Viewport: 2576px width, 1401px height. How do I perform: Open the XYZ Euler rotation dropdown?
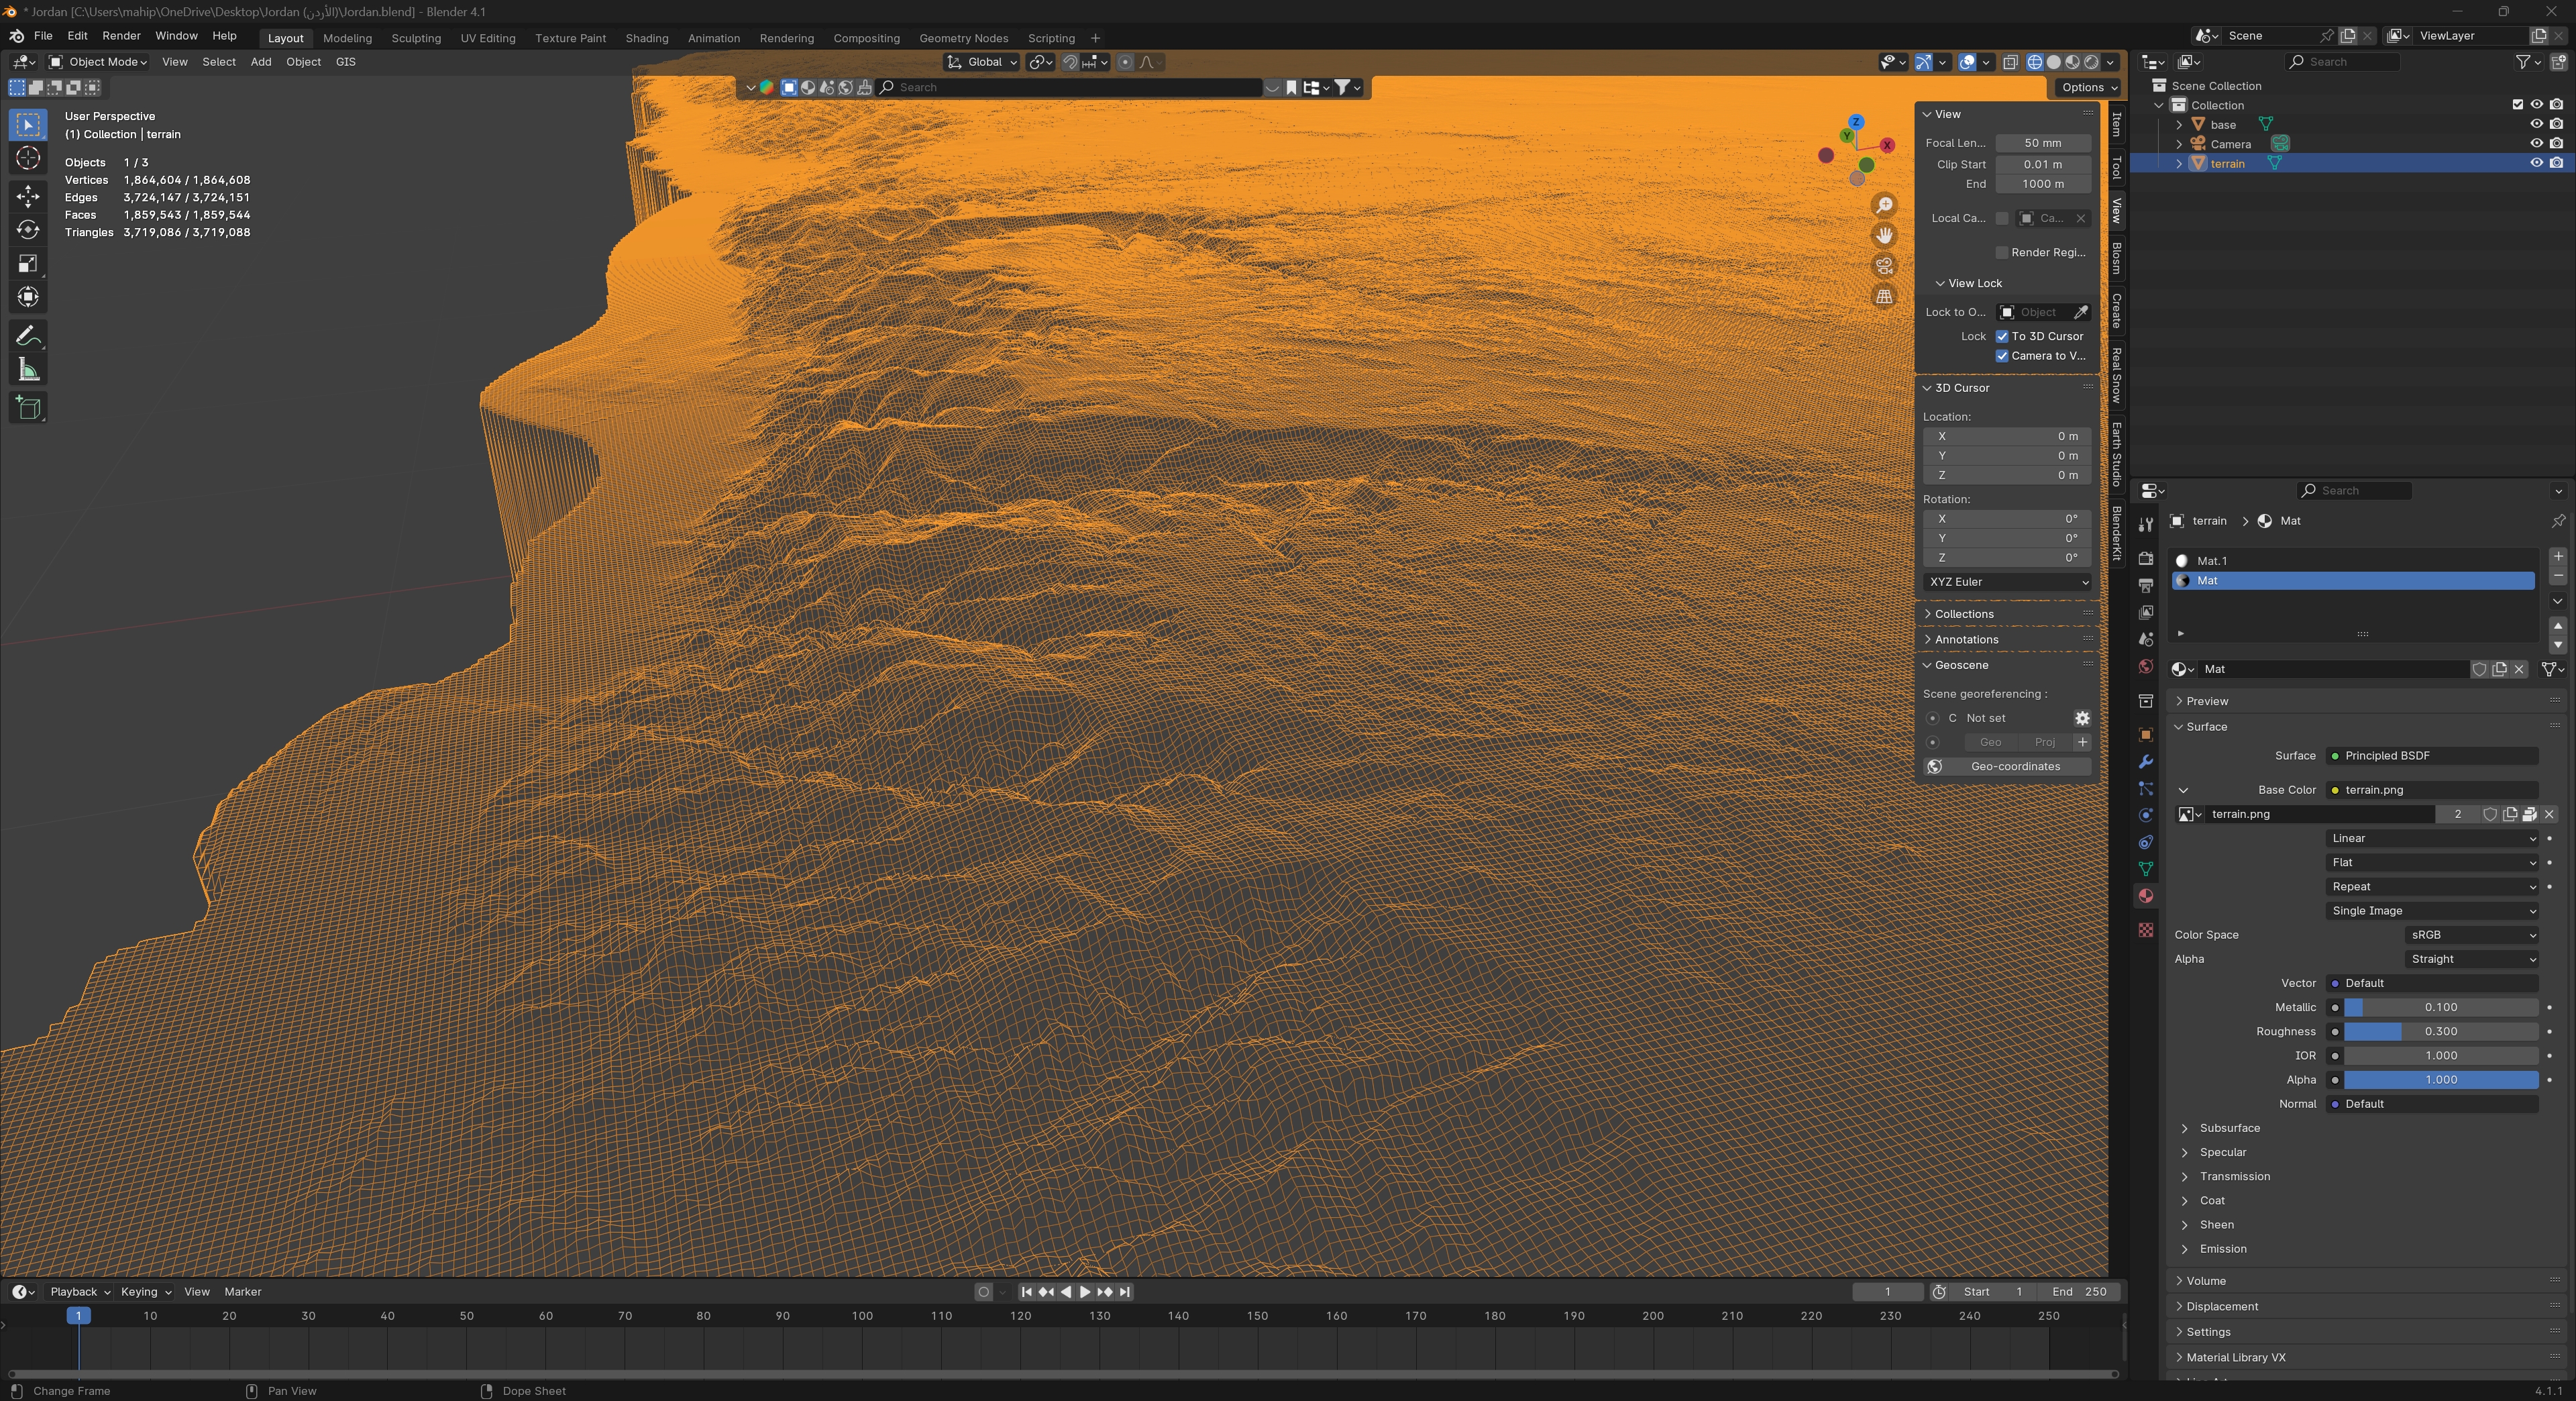coord(2007,582)
